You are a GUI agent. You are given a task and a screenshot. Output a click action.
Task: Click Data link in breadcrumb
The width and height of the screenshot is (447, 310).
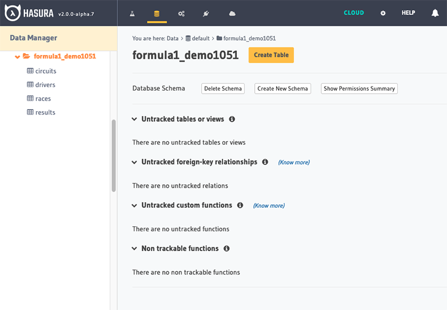tap(173, 38)
